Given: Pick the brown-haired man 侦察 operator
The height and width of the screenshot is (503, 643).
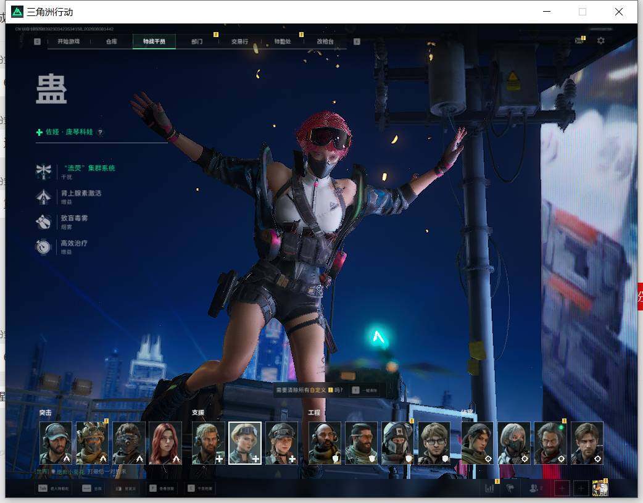Looking at the screenshot, I should [x=587, y=443].
